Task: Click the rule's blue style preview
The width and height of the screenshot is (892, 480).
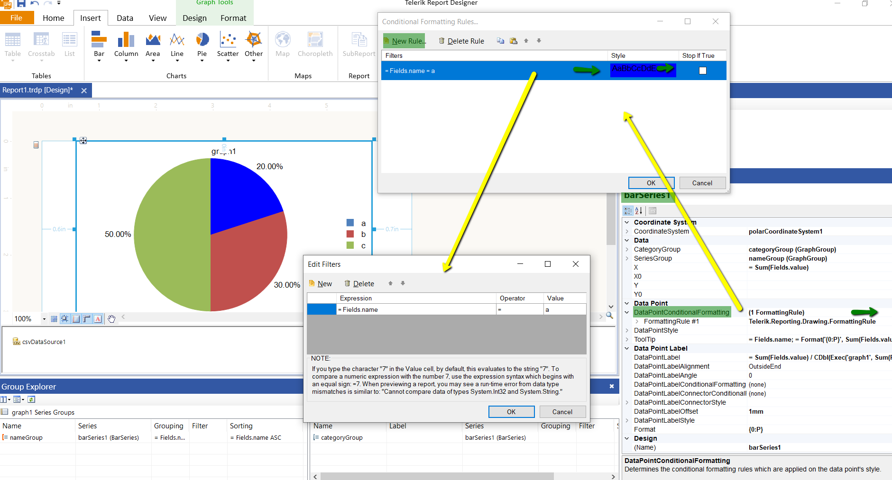Action: (x=643, y=70)
